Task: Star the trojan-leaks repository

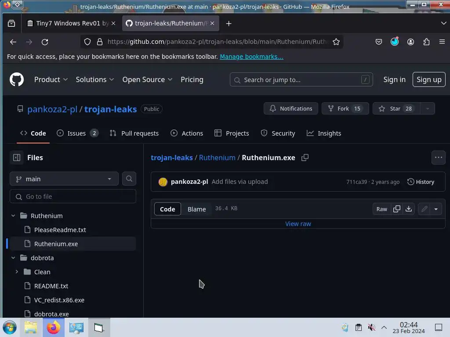Action: [x=396, y=109]
